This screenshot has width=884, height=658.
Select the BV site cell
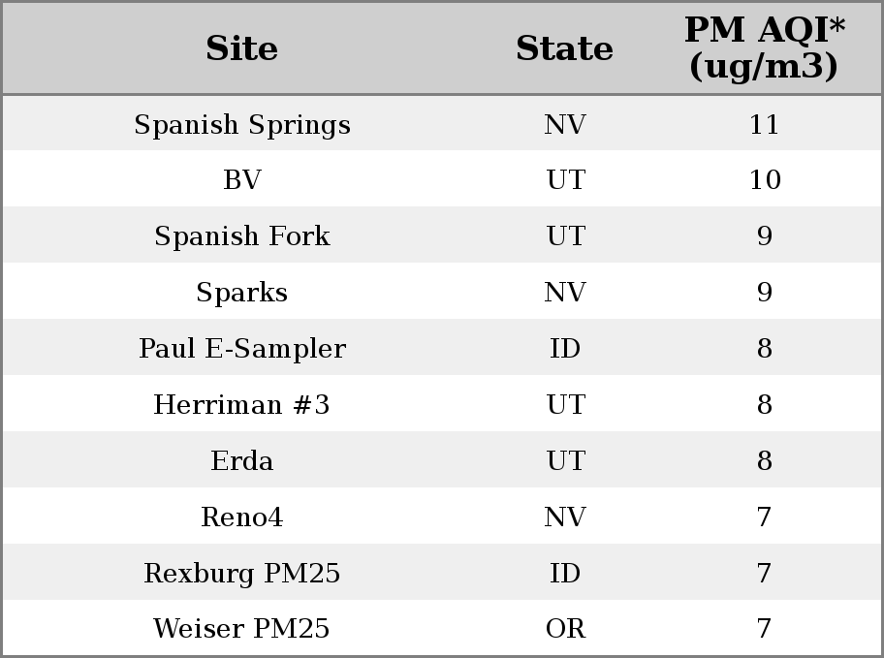pos(242,180)
